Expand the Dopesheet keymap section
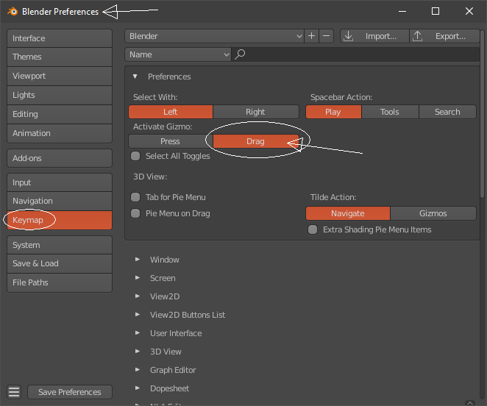The width and height of the screenshot is (487, 406). pyautogui.click(x=138, y=388)
